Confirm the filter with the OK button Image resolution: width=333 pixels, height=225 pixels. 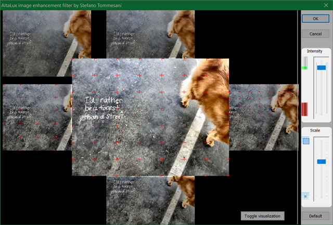(315, 19)
